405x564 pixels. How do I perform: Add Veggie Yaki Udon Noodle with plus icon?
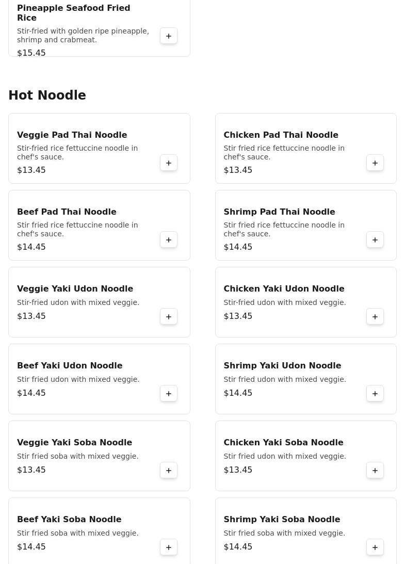(168, 317)
